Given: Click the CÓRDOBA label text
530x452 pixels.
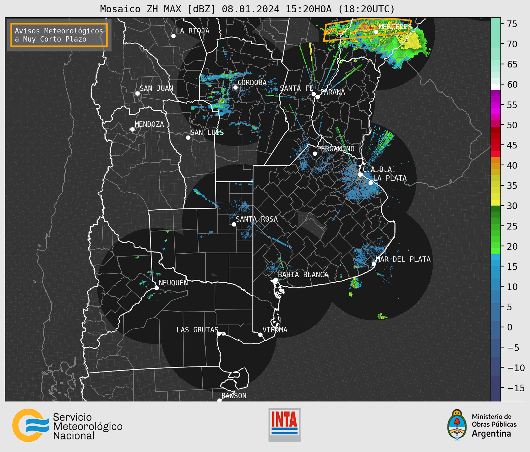Looking at the screenshot, I should (x=252, y=82).
